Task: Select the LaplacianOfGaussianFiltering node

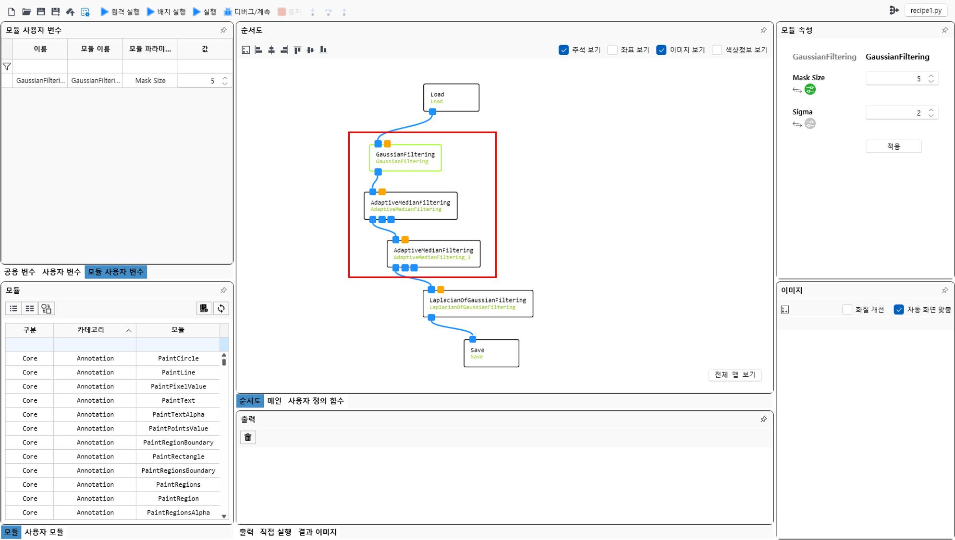Action: tap(477, 303)
